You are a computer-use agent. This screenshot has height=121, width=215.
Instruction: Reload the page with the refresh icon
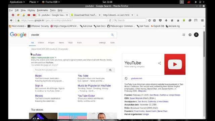pyautogui.click(x=110, y=20)
